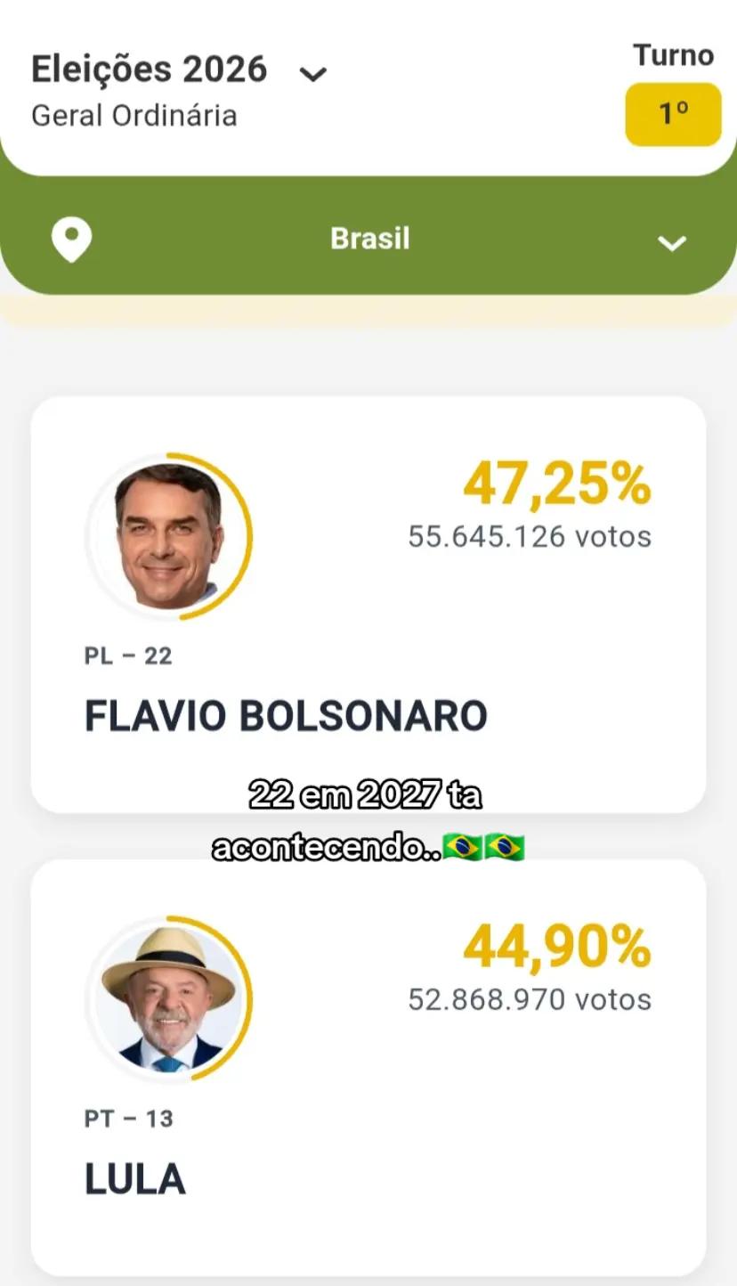Click the 47,25% percentage result
The image size is (737, 1286).
tap(557, 485)
